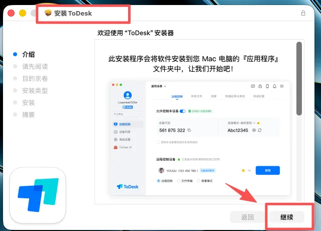The image size is (321, 231).
Task: Click the notification bell icon in preview
Action: click(x=274, y=86)
